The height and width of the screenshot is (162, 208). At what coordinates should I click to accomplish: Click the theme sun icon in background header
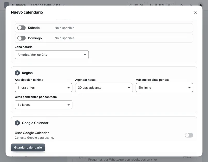click(191, 5)
